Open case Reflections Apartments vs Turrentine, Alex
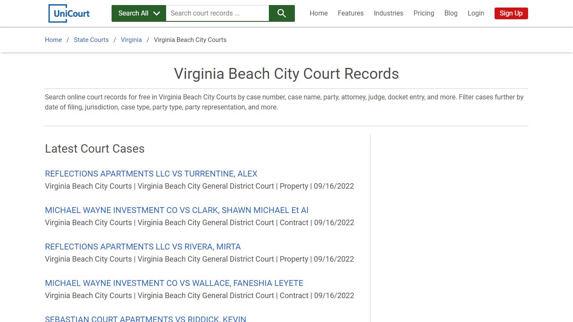Image resolution: width=573 pixels, height=322 pixels. click(x=151, y=174)
